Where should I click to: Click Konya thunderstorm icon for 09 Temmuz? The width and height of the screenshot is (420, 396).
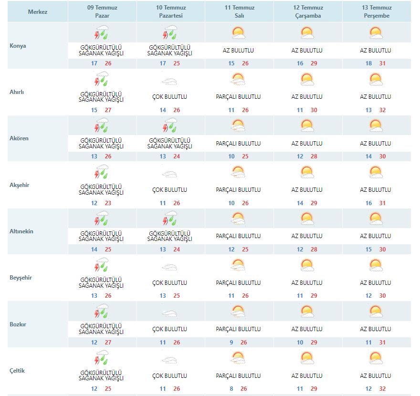(101, 33)
